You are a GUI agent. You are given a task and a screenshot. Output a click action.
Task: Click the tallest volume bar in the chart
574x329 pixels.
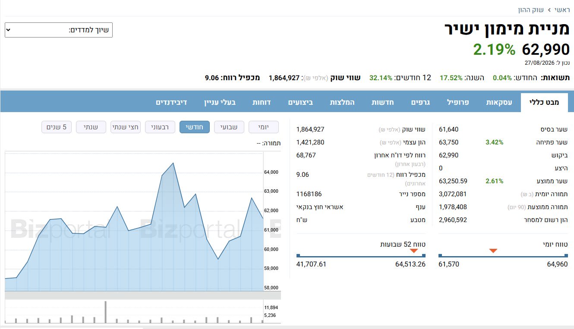(105, 312)
